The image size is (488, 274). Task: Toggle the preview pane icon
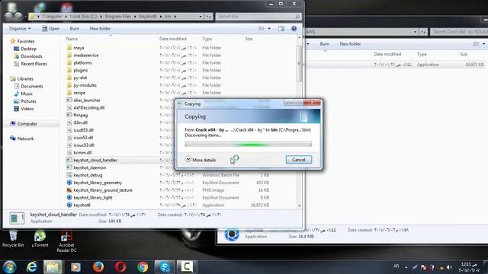[x=281, y=29]
